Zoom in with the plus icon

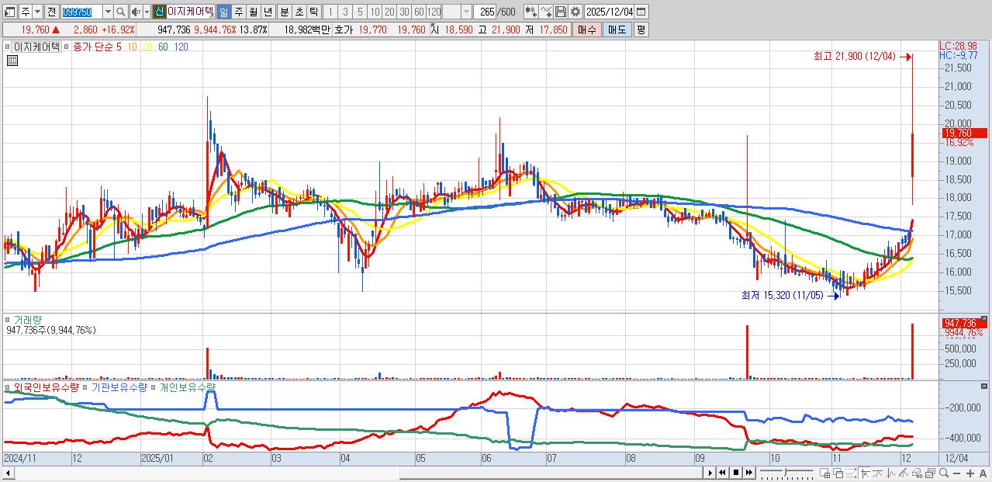pos(970,473)
